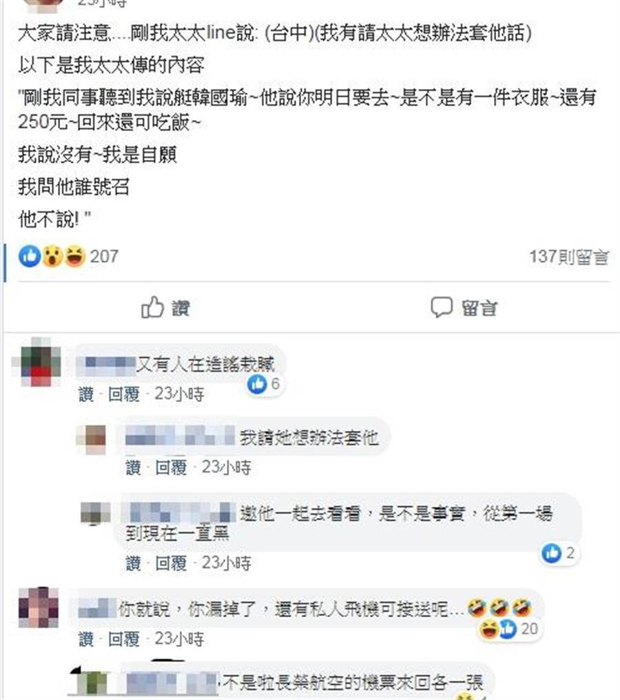Image resolution: width=620 pixels, height=700 pixels.
Task: Open pixelated avatar of first commenter
Action: point(37,363)
